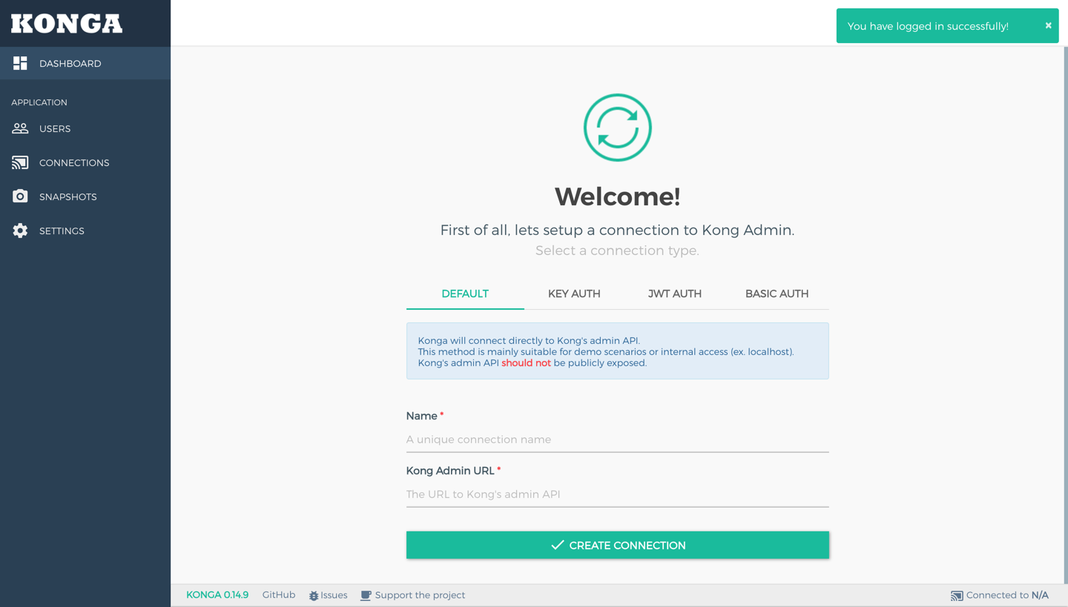Open the GitHub footer link
Viewport: 1068px width, 607px height.
pos(279,595)
